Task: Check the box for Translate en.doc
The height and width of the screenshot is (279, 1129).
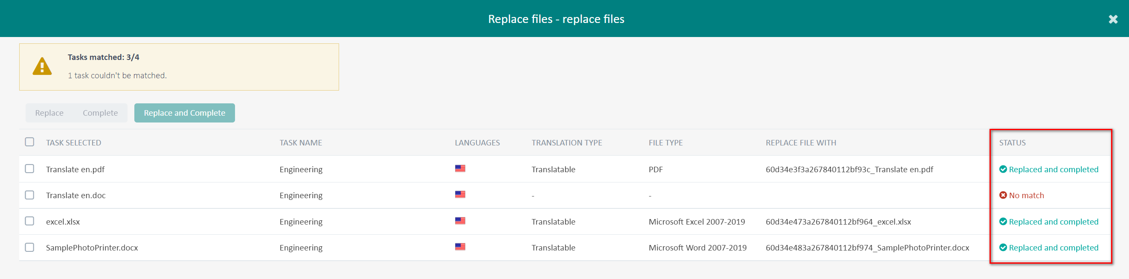Action: coord(29,195)
